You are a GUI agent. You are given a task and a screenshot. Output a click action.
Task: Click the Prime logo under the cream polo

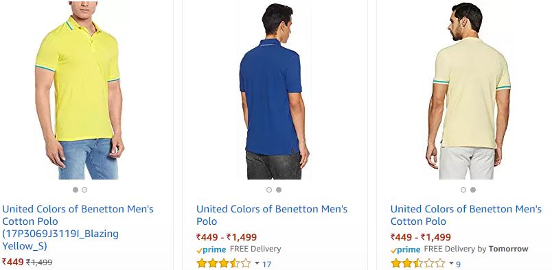click(x=406, y=250)
